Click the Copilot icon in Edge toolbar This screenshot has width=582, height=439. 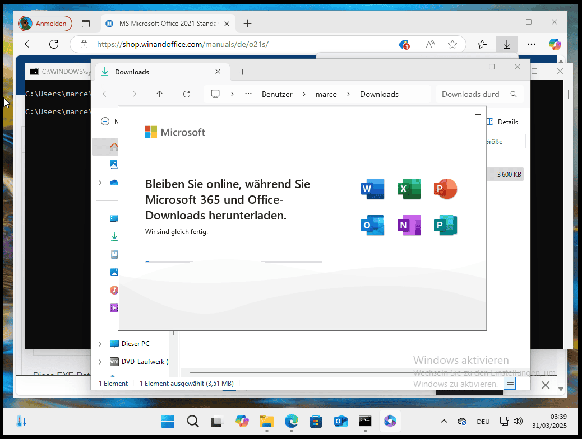tap(555, 44)
